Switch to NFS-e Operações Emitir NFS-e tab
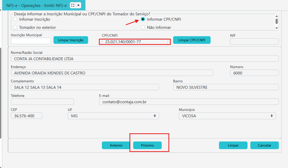This screenshot has width=288, height=168. coord(37,5)
